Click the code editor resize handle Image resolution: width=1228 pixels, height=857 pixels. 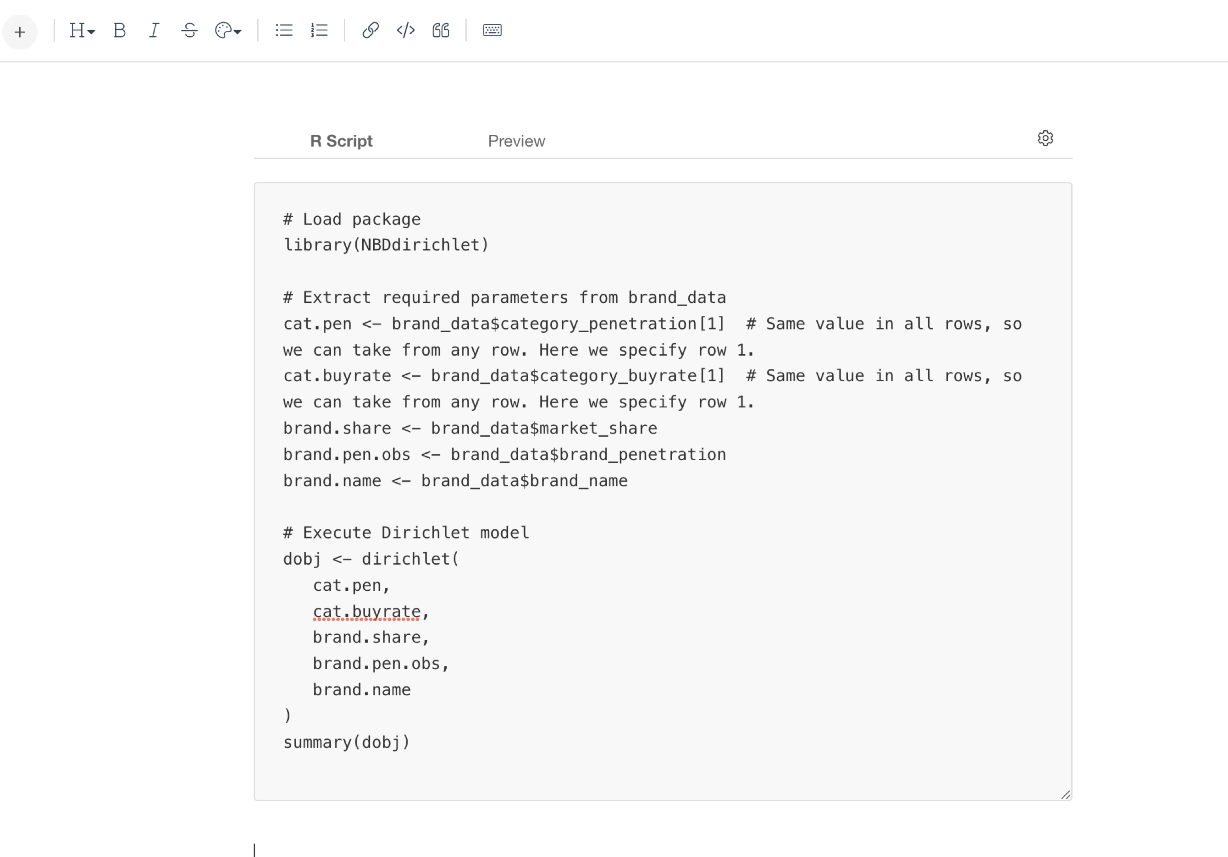click(1065, 795)
